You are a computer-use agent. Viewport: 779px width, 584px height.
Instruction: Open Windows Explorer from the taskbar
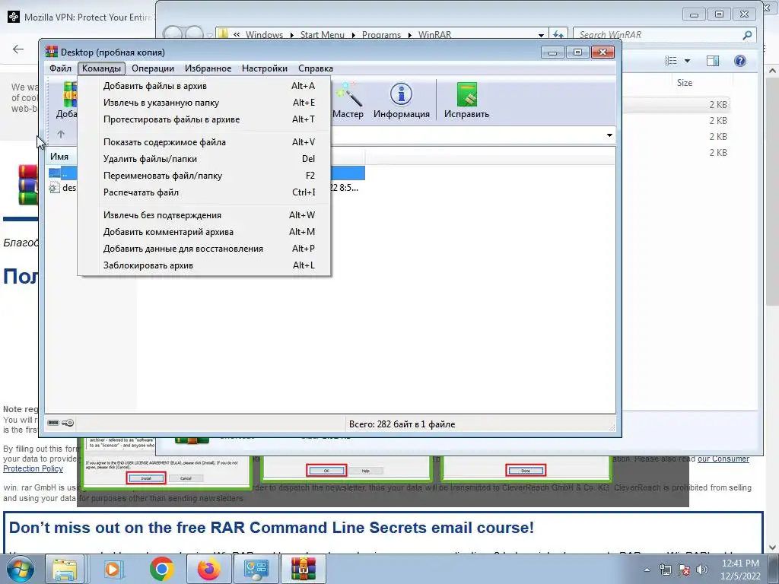pos(65,569)
